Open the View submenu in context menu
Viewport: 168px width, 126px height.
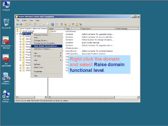click(47, 60)
